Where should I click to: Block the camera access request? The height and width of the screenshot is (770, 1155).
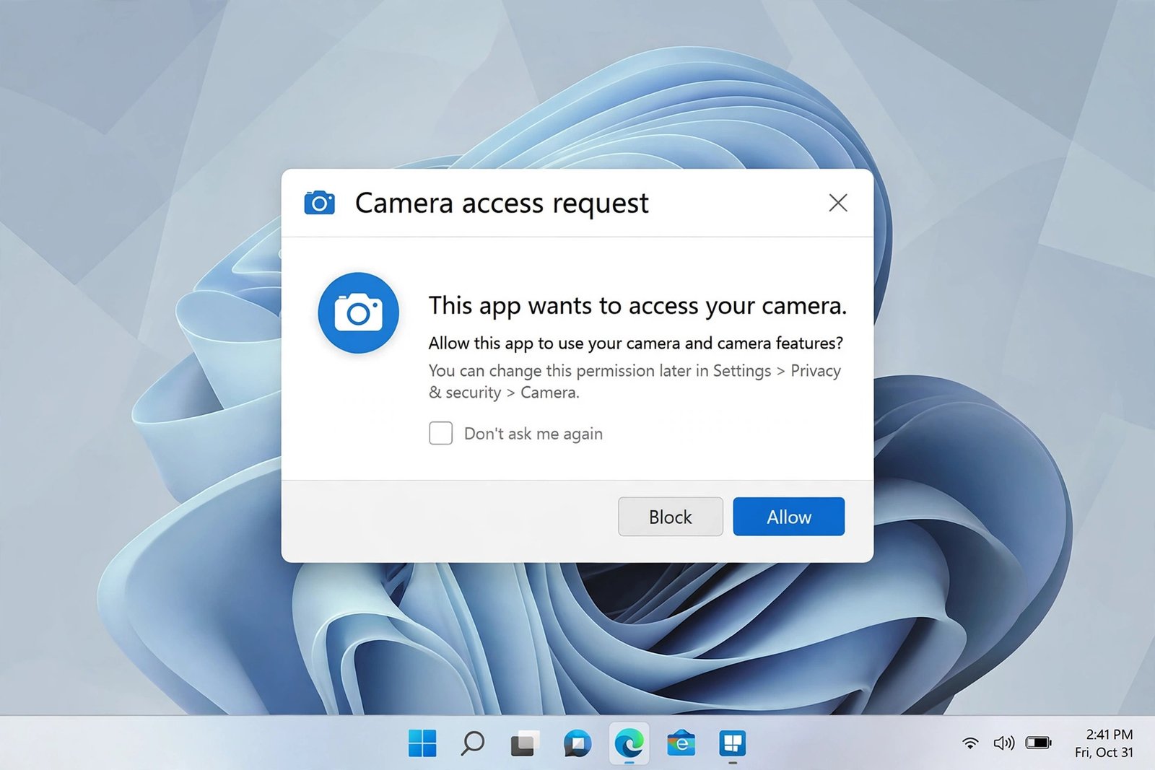pyautogui.click(x=670, y=517)
